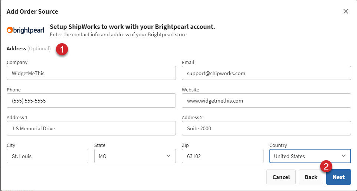Click the Zip label text
The width and height of the screenshot is (357, 191).
pyautogui.click(x=185, y=145)
